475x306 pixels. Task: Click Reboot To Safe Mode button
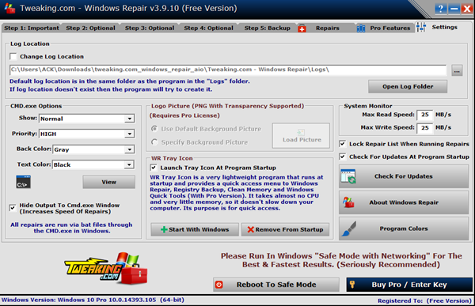click(276, 285)
